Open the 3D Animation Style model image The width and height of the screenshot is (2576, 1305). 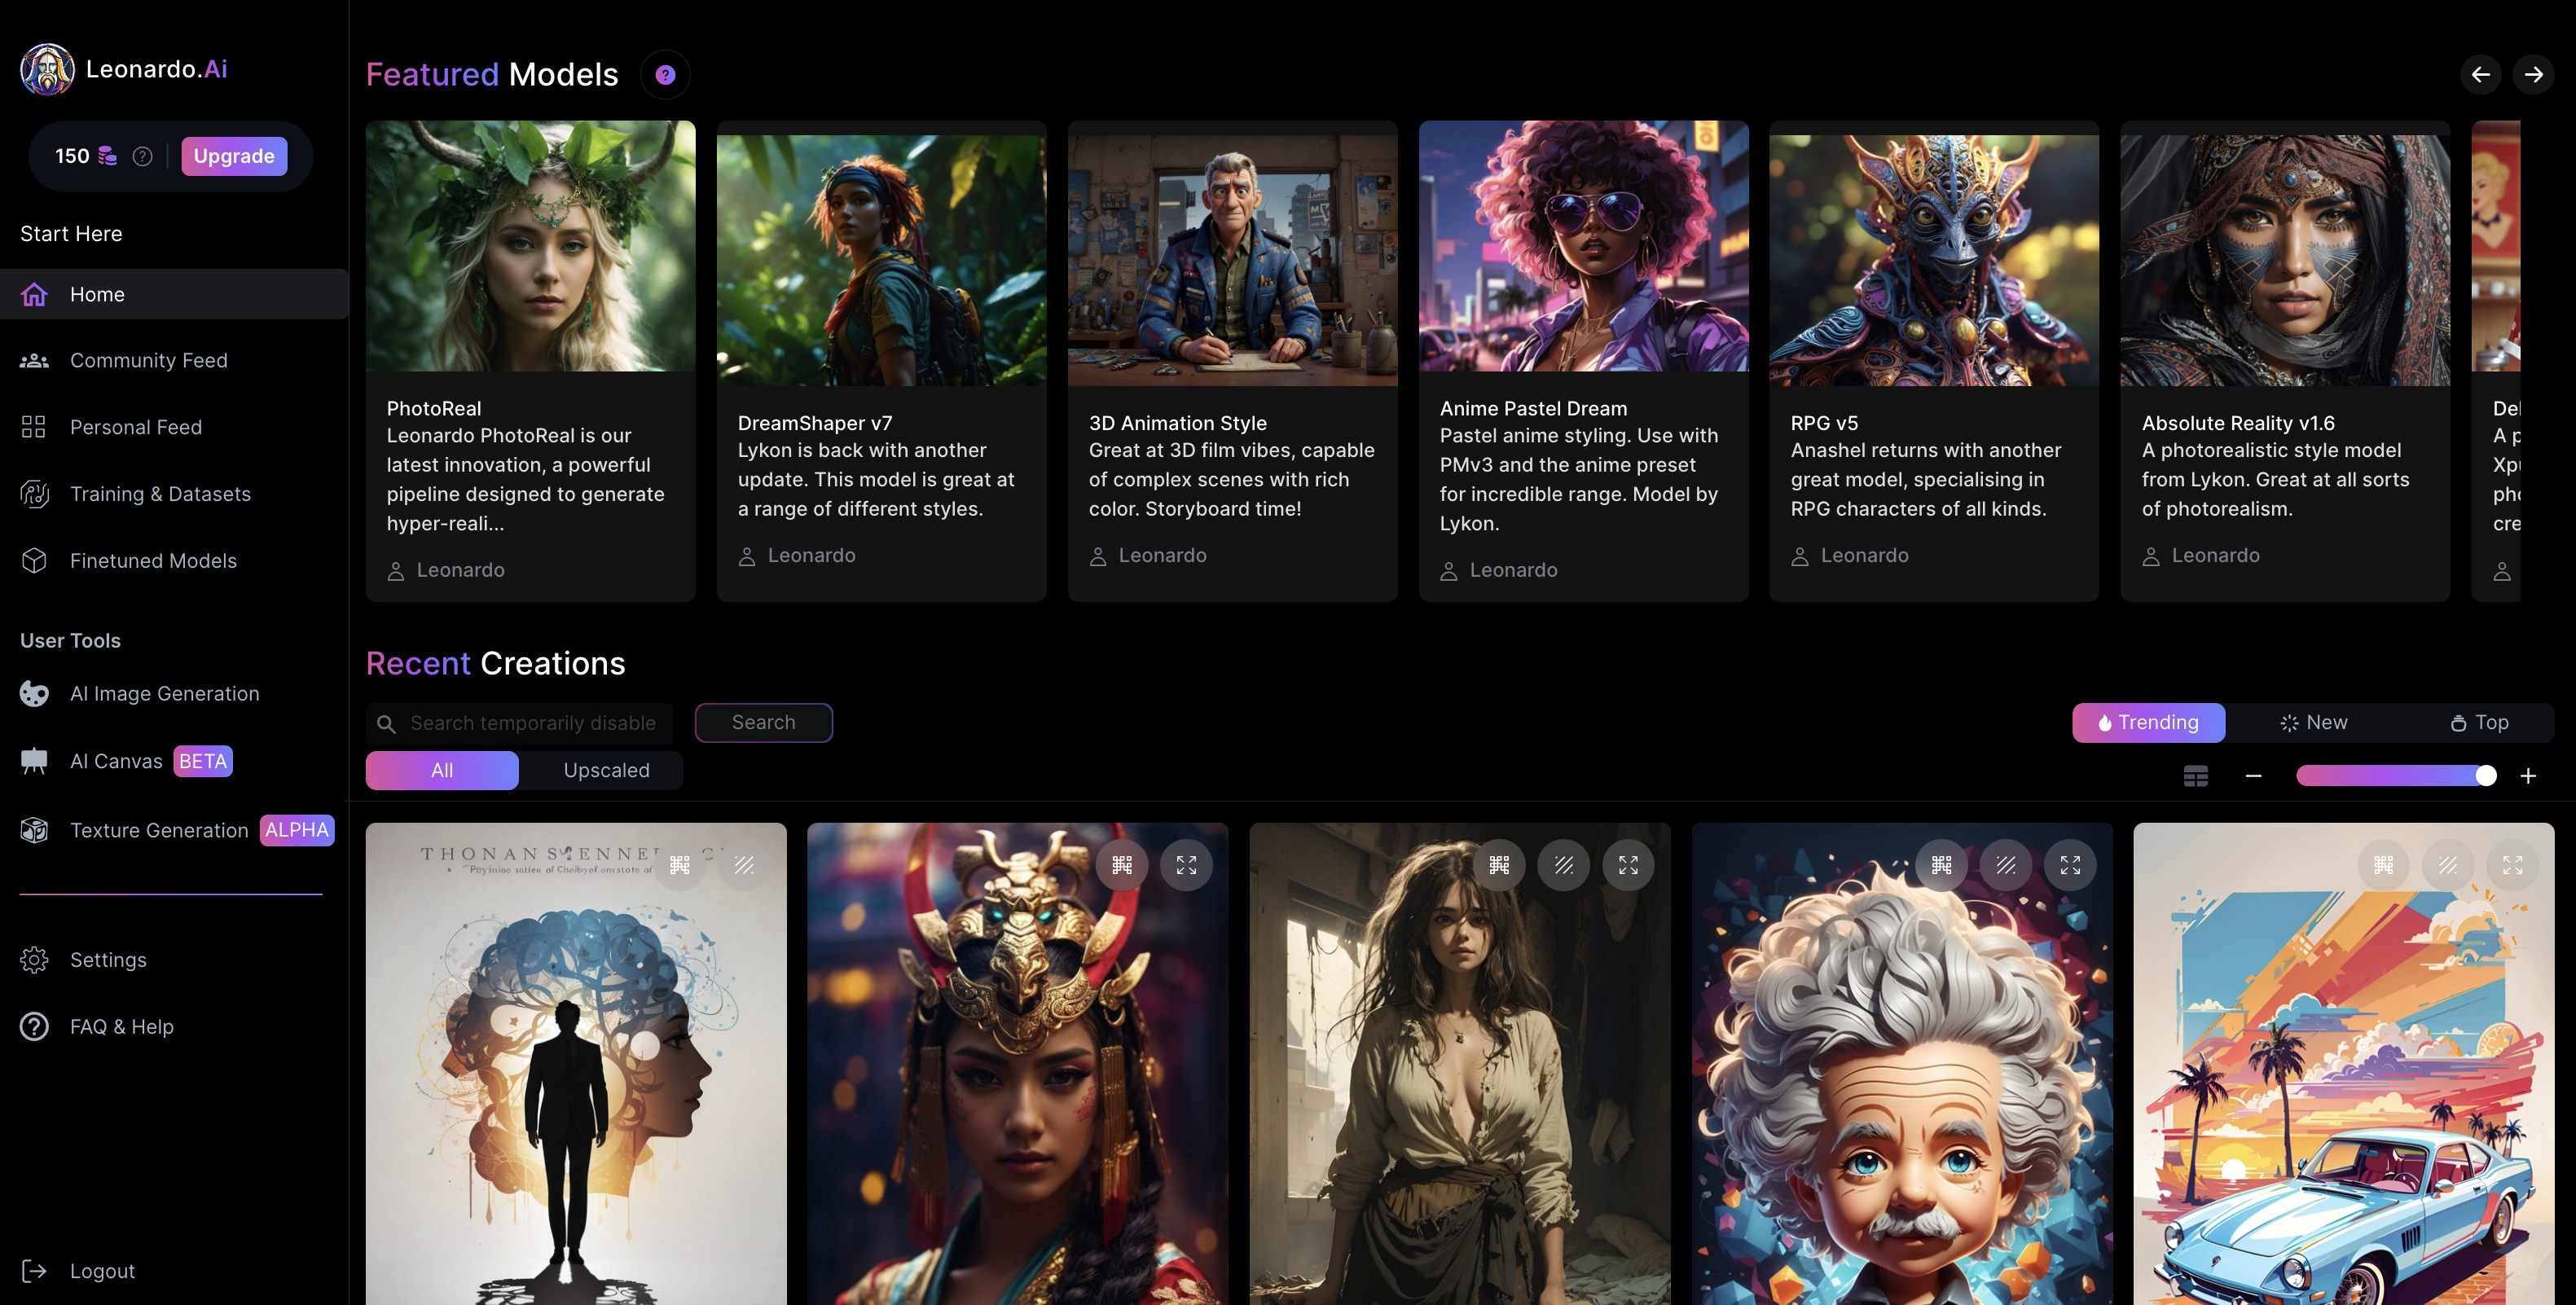point(1232,261)
